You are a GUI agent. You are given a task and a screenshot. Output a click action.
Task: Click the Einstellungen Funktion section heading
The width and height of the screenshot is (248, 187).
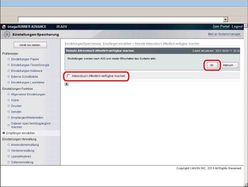[x=17, y=89]
